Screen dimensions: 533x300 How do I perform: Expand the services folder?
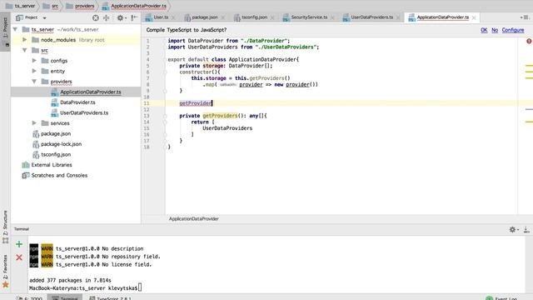(x=34, y=123)
